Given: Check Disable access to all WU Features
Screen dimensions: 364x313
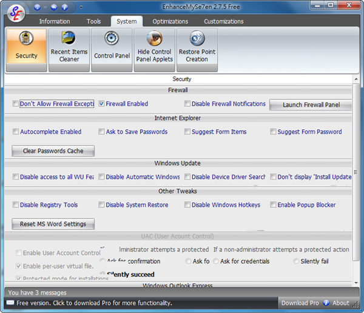Looking at the screenshot, I should tap(16, 177).
